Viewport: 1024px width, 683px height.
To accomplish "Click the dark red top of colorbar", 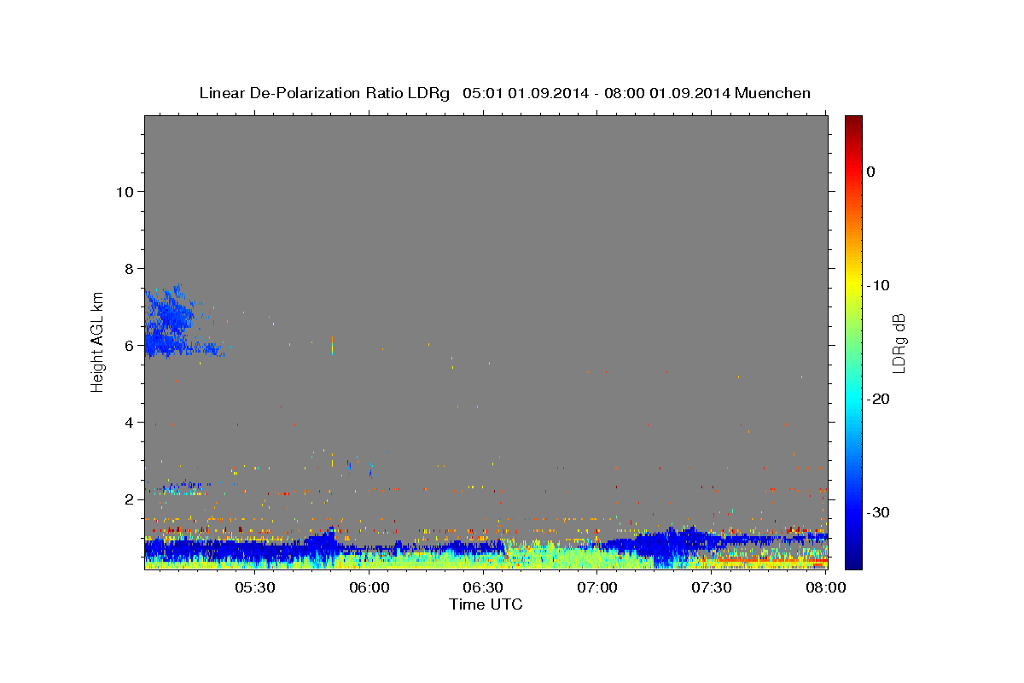I will click(853, 121).
